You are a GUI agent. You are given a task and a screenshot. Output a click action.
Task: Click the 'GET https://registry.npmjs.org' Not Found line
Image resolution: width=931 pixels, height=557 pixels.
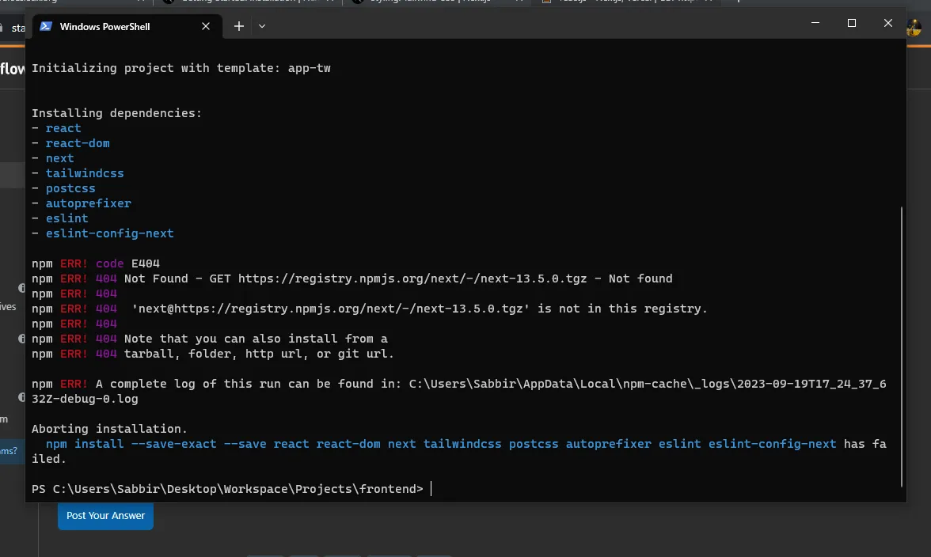tap(352, 278)
